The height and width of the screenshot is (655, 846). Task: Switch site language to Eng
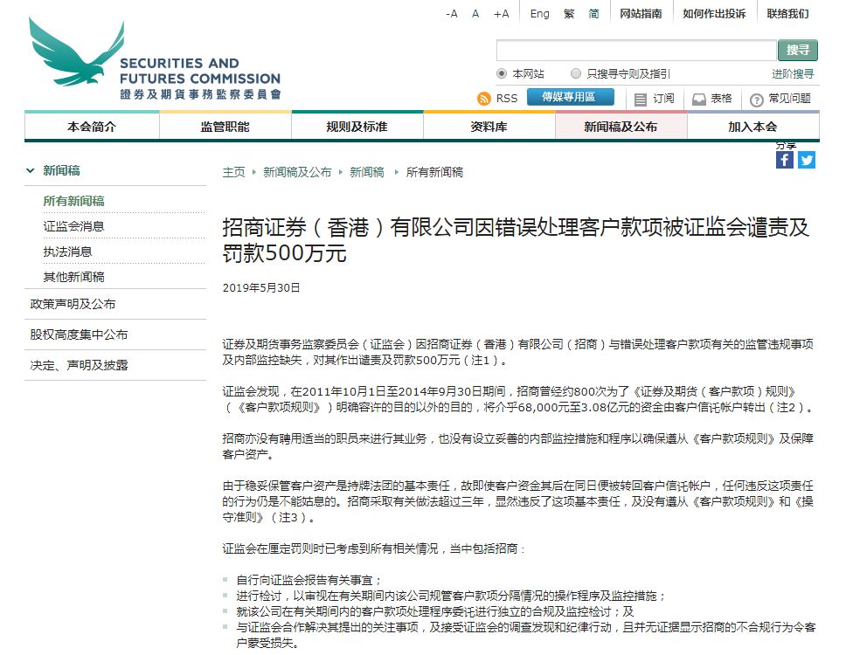pos(539,14)
